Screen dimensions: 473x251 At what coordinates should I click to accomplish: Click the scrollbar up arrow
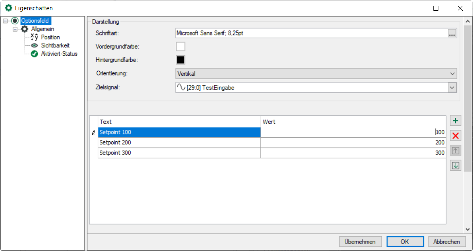468,22
